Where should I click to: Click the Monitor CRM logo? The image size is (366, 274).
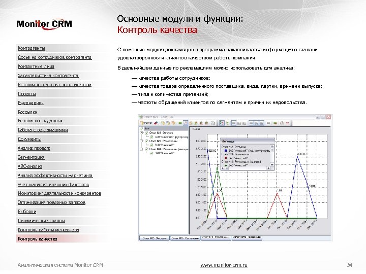[x=44, y=24]
